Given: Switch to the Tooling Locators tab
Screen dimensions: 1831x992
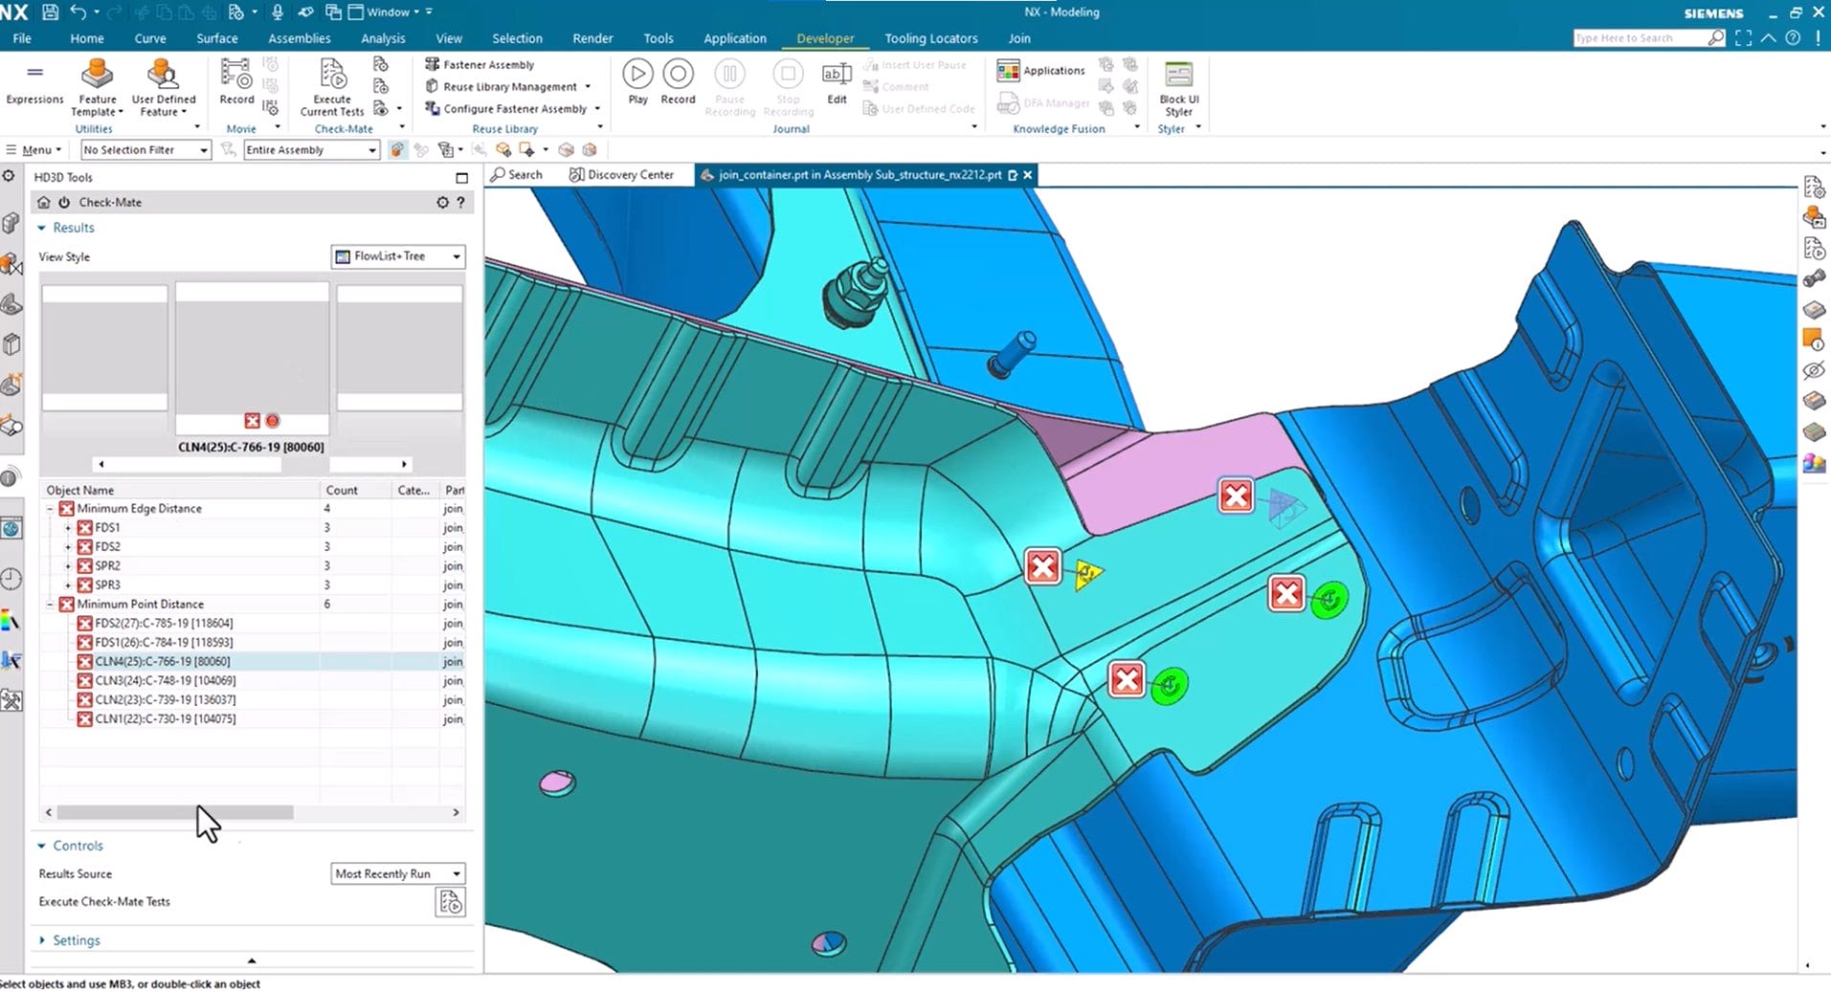Looking at the screenshot, I should point(930,38).
